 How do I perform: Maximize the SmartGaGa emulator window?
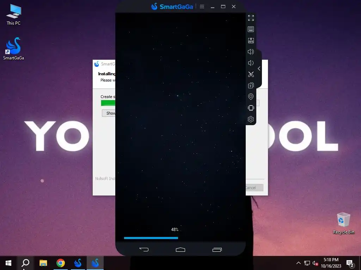[223, 7]
